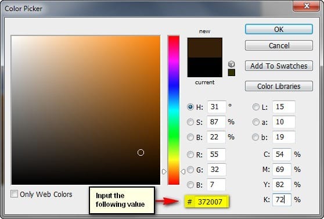Open Color Libraries
The width and height of the screenshot is (324, 219).
click(x=279, y=86)
